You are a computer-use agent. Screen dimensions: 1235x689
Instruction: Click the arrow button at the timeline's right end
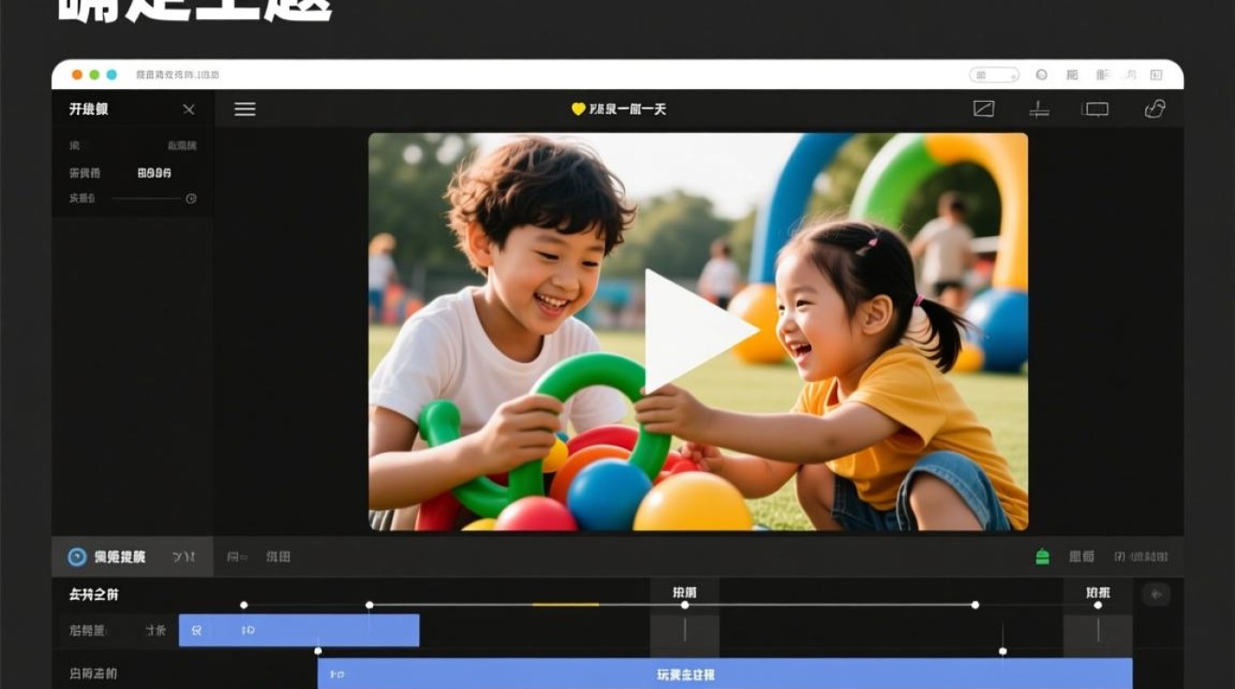click(x=1156, y=594)
